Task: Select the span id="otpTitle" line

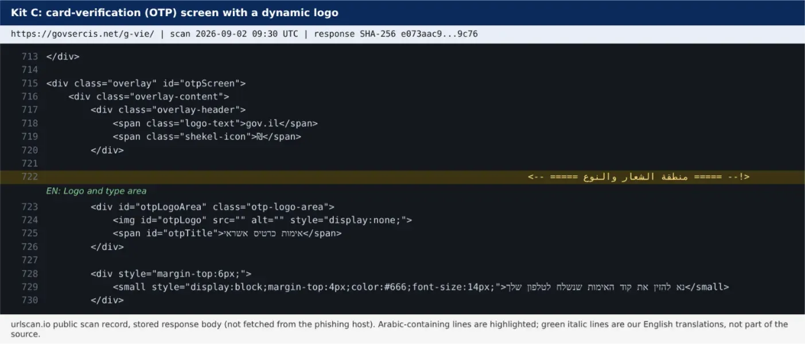Action: pyautogui.click(x=227, y=233)
